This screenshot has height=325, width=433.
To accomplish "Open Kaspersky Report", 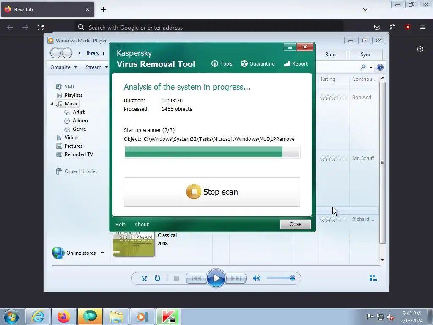I will tap(296, 63).
